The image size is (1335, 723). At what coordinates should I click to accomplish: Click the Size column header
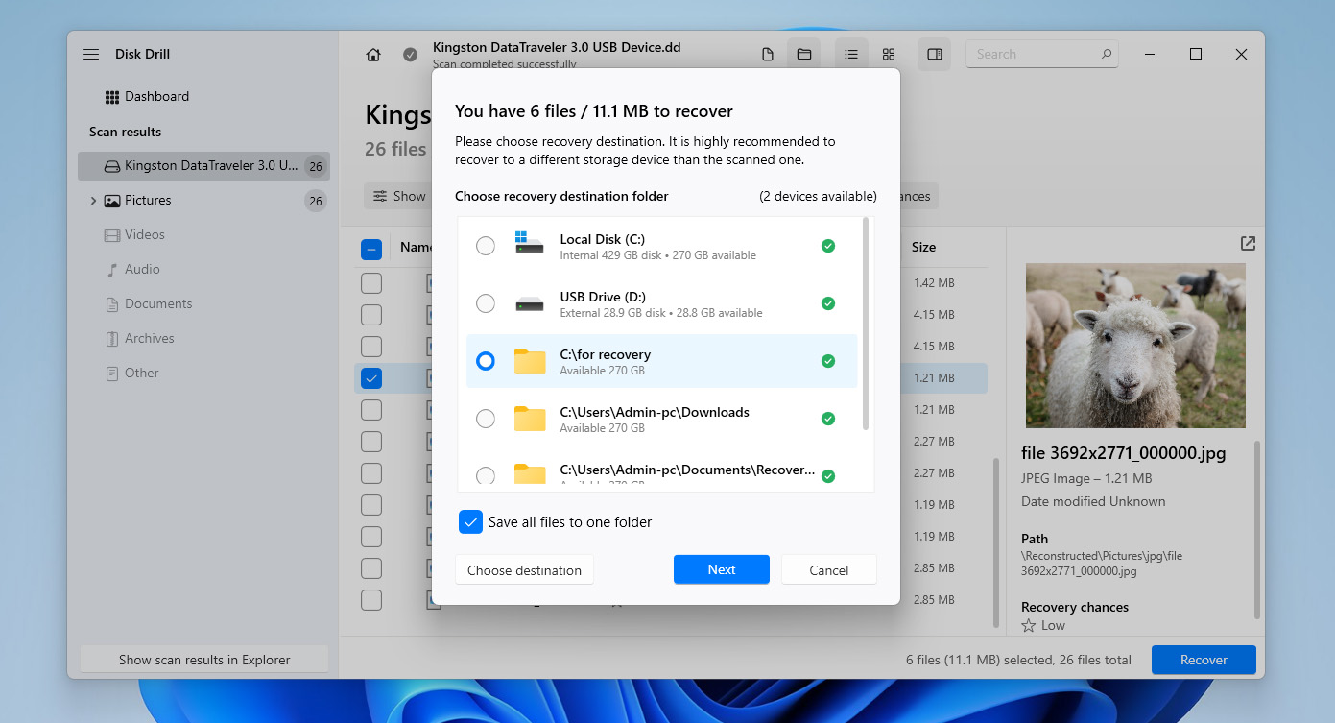(x=923, y=247)
